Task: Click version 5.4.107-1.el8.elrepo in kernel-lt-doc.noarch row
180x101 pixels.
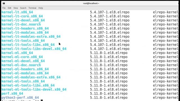Action: [x=110, y=24]
